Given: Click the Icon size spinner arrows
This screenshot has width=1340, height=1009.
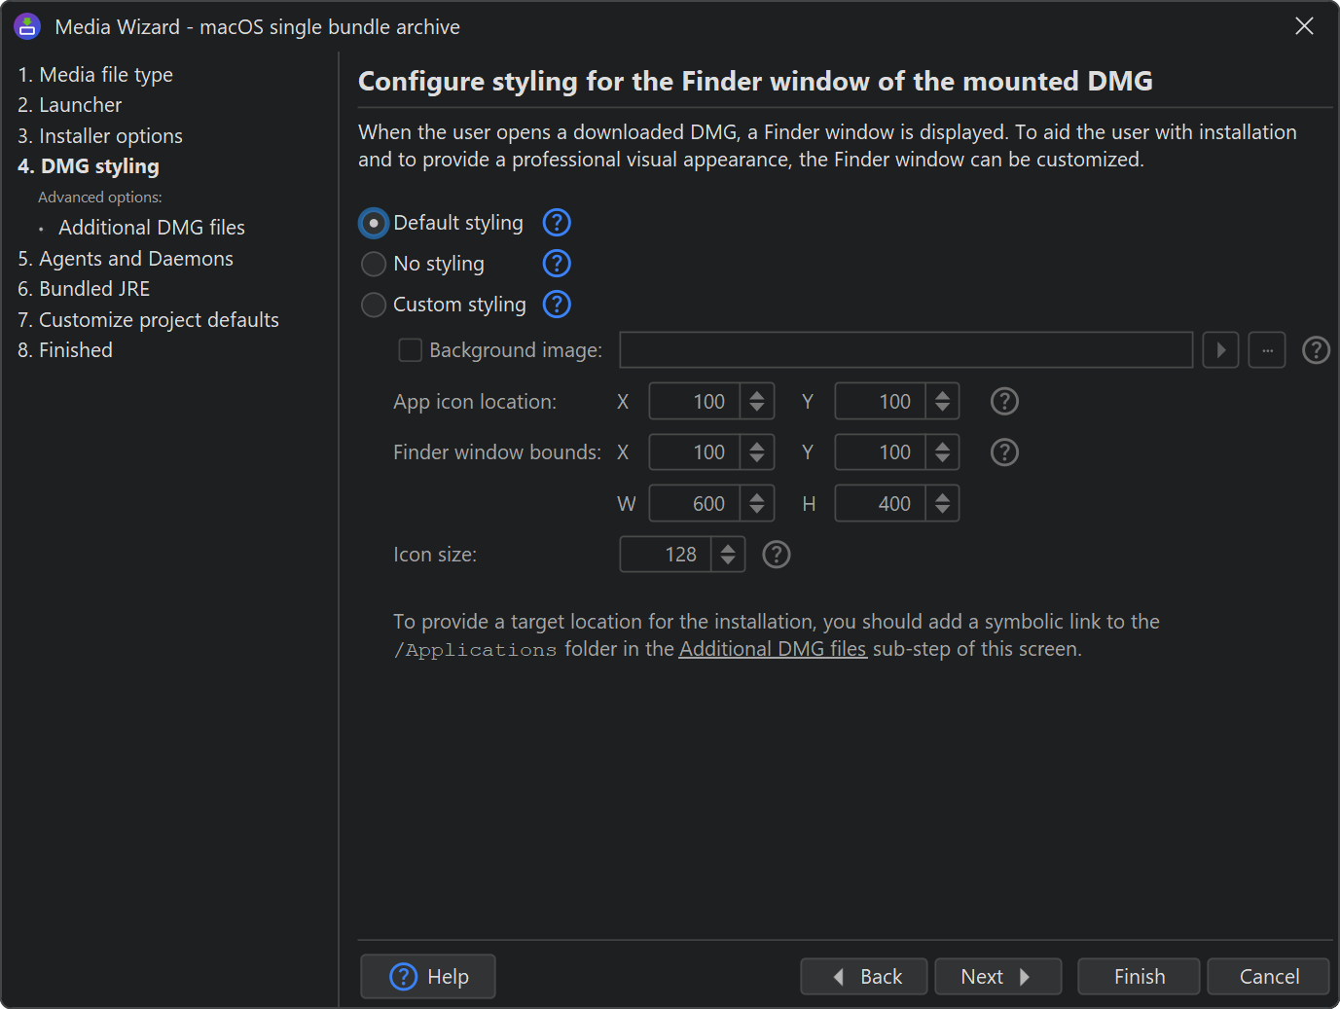Looking at the screenshot, I should [728, 555].
